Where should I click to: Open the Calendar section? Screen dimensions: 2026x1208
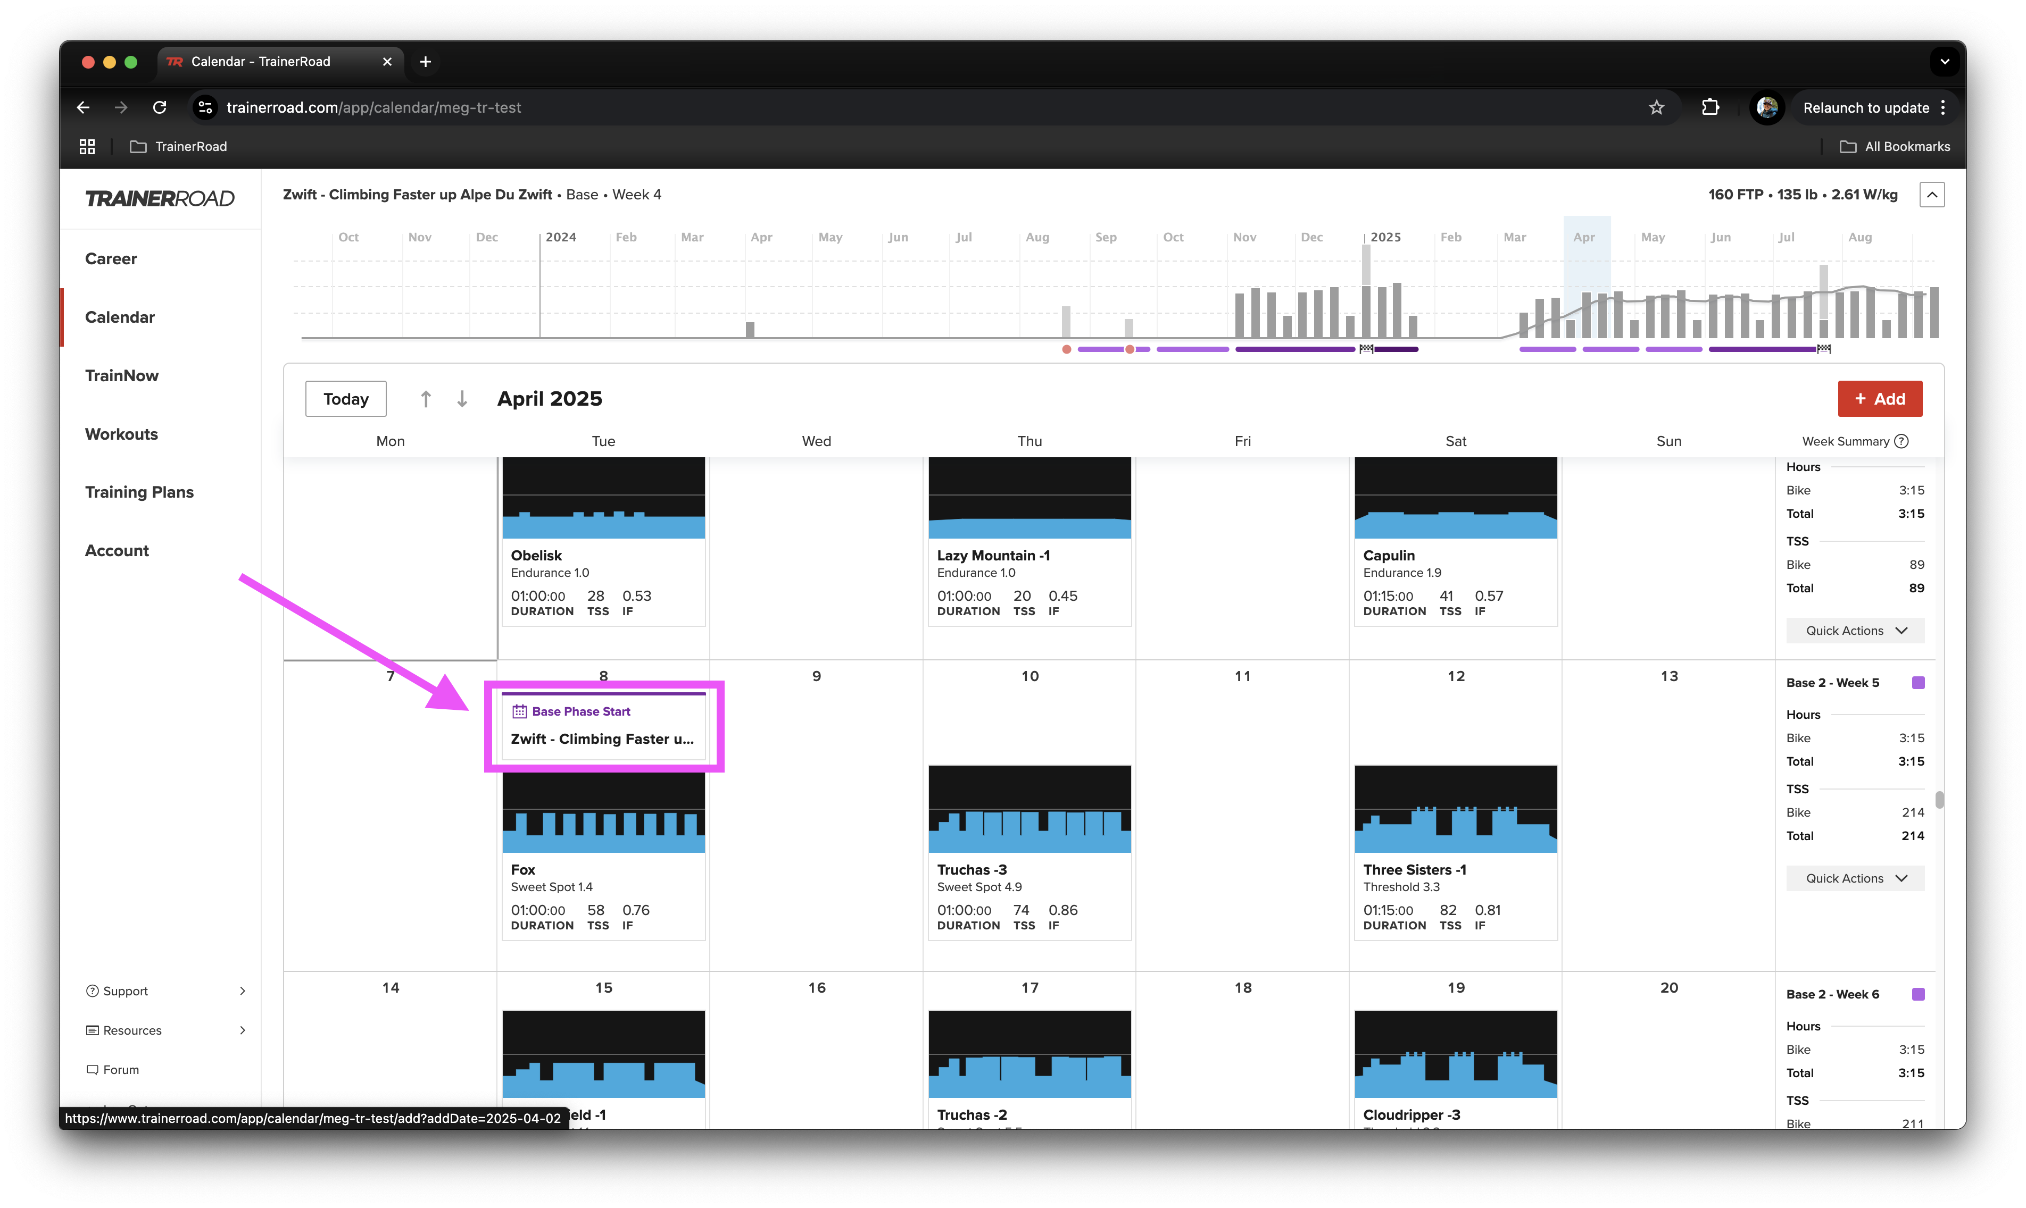(120, 317)
